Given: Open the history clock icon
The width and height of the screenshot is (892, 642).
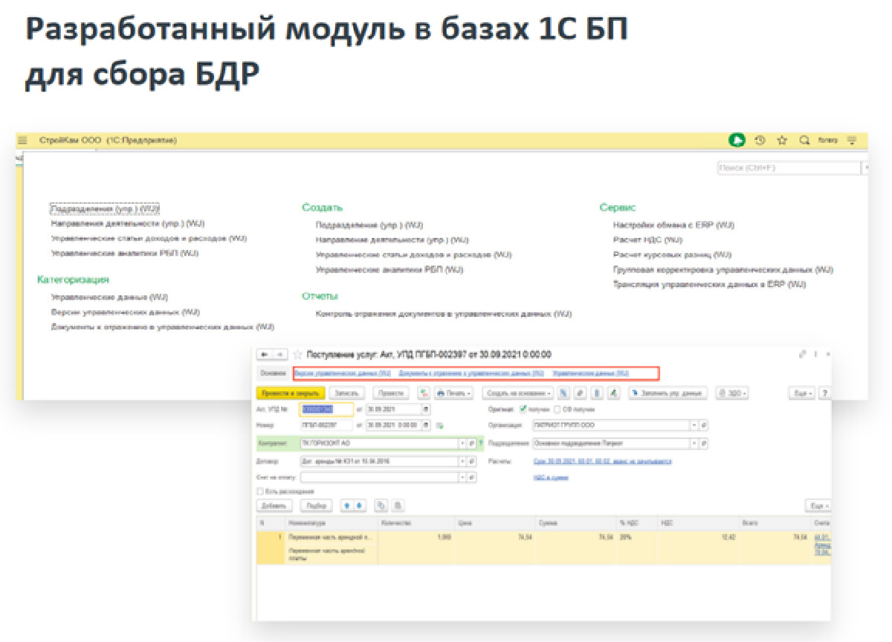Looking at the screenshot, I should [x=759, y=140].
